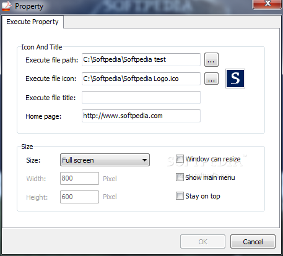The width and height of the screenshot is (283, 256).
Task: Click the 'Pixel' text beside Height field
Action: 110,197
